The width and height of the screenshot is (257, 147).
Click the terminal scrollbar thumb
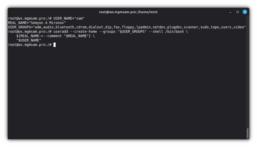coord(248,133)
